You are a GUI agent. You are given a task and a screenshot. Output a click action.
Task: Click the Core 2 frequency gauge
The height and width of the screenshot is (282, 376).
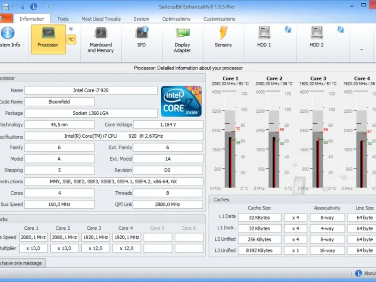pos(274,140)
